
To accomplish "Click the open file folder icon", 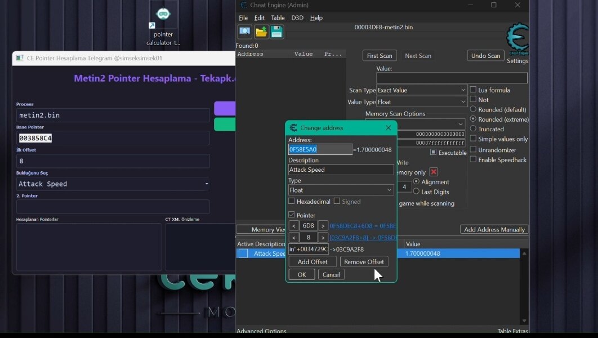I will tap(261, 32).
